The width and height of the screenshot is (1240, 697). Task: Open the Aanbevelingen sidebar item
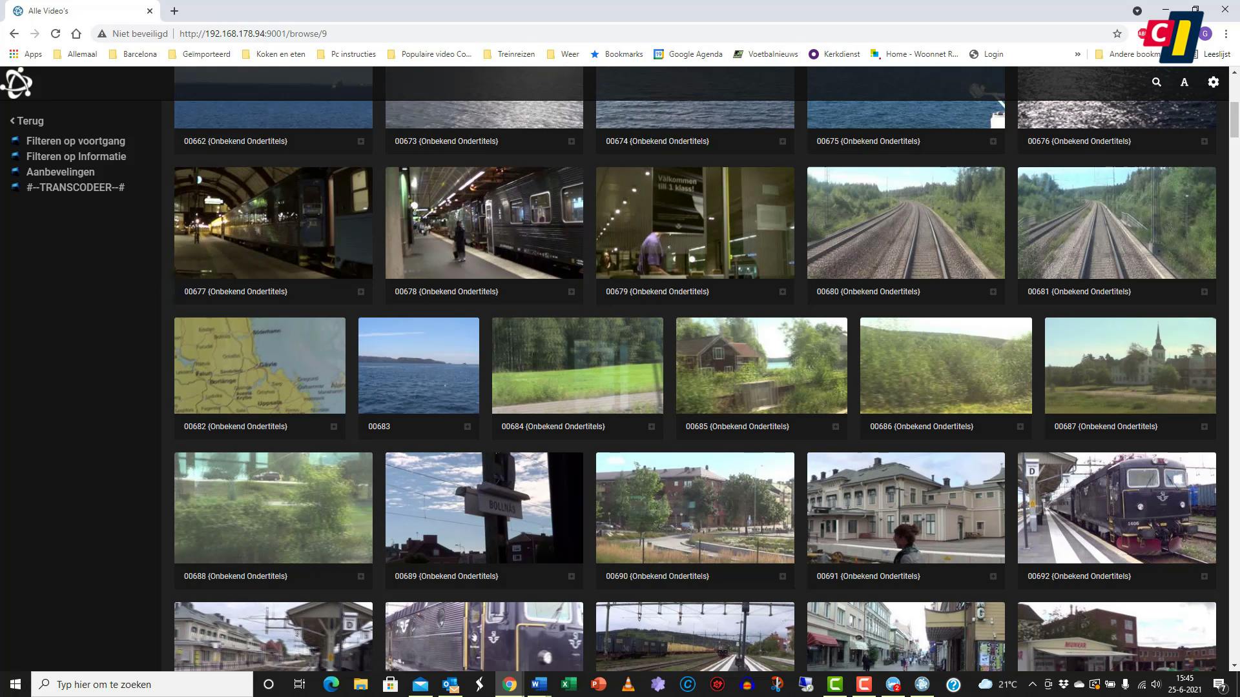pos(60,172)
